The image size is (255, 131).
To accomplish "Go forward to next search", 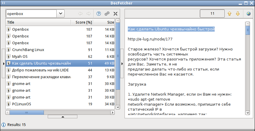I will (x=88, y=14).
